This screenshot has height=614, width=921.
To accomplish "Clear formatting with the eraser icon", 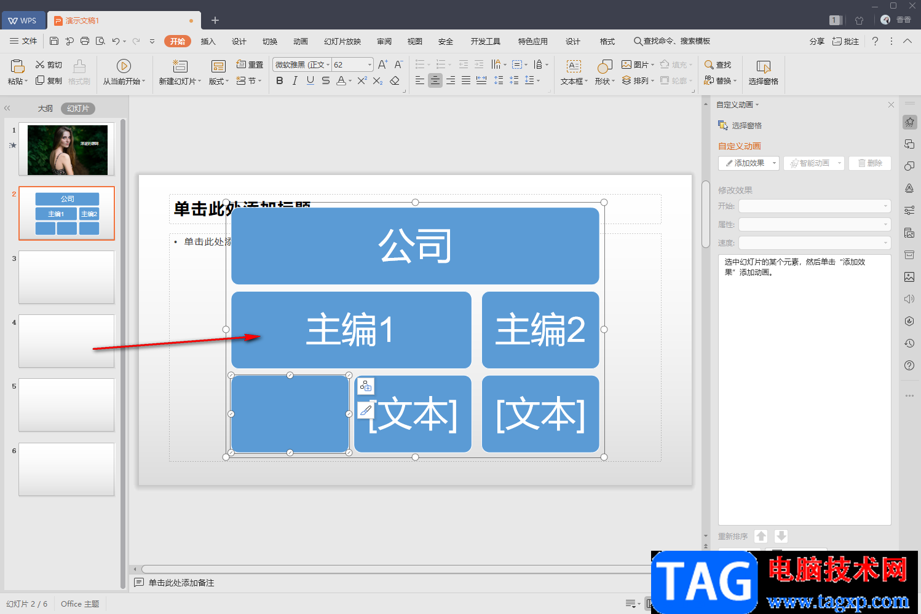I will pos(395,80).
